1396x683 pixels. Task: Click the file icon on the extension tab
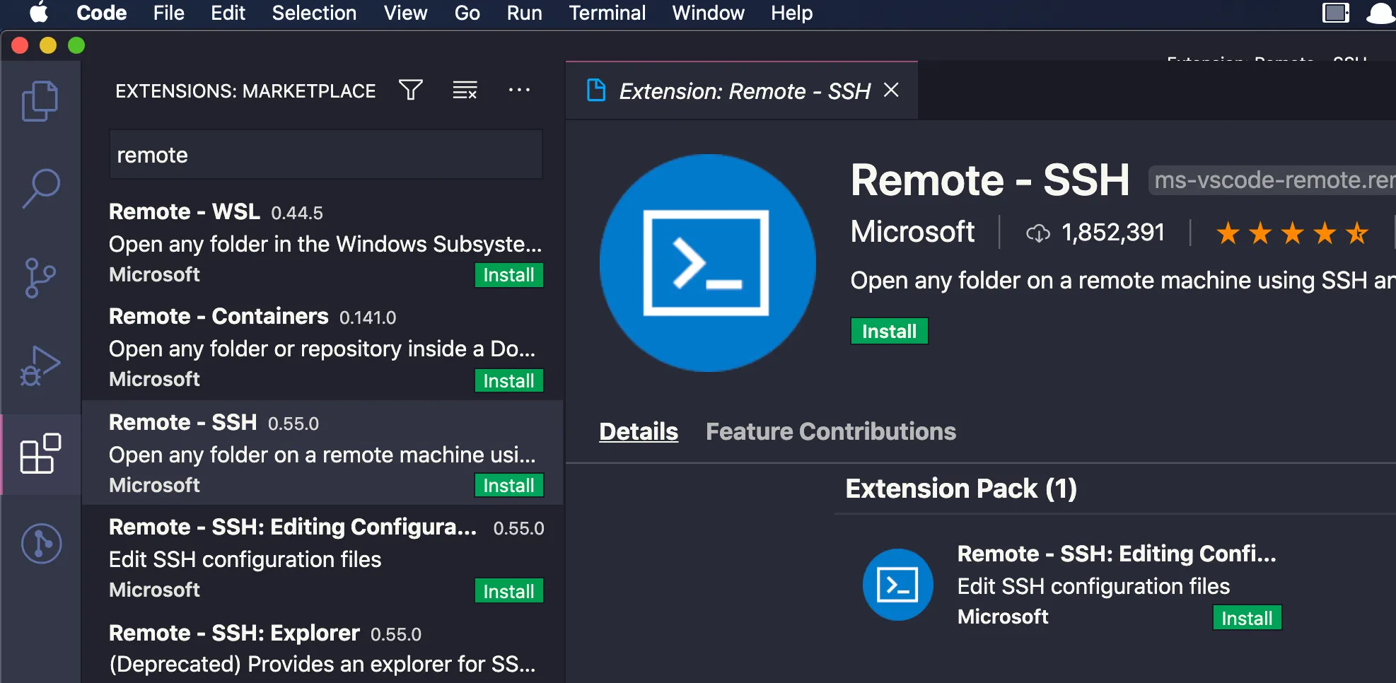click(596, 91)
